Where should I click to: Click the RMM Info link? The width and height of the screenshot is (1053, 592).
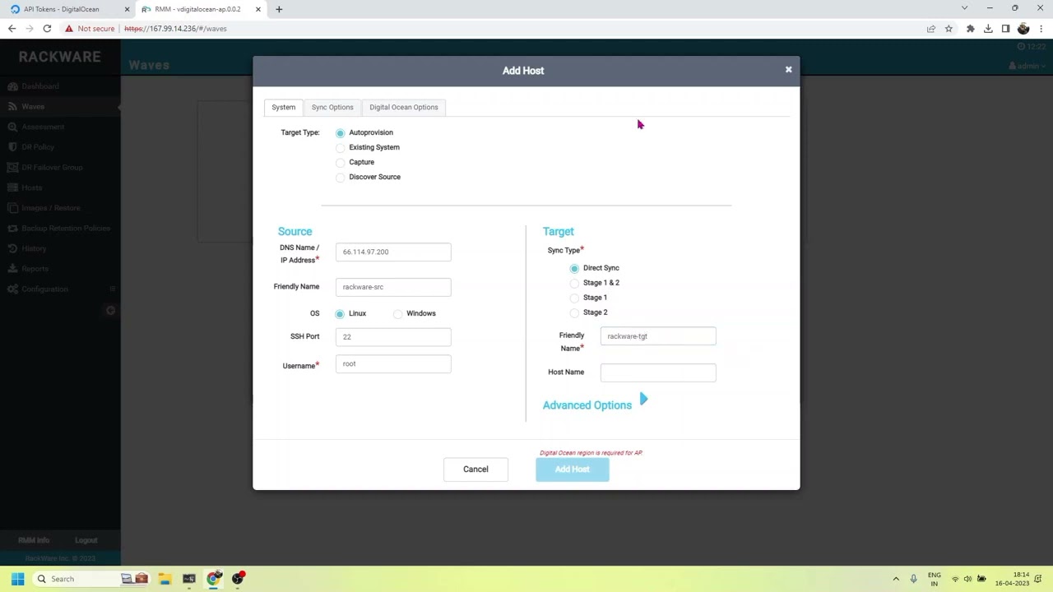click(34, 540)
